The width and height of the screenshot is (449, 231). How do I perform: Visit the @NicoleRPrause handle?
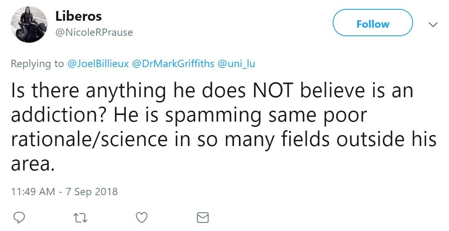click(x=93, y=33)
